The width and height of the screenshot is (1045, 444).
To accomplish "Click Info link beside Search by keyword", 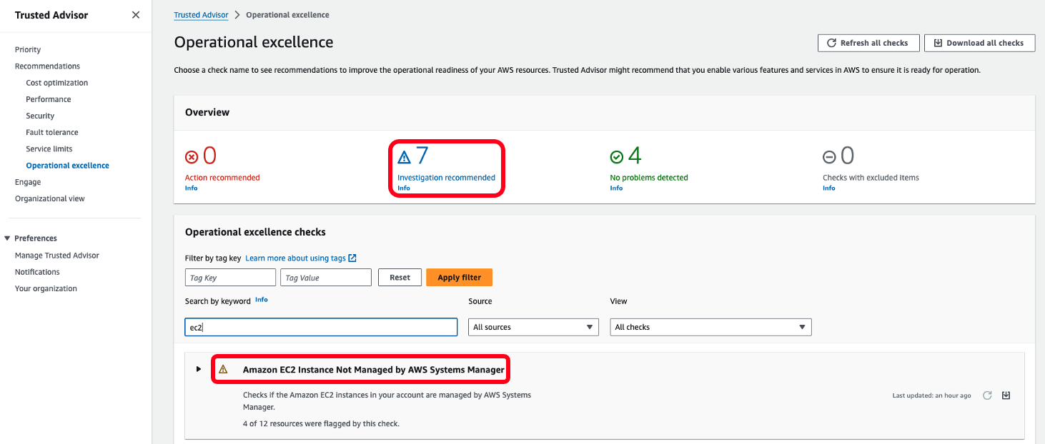I will [x=262, y=300].
